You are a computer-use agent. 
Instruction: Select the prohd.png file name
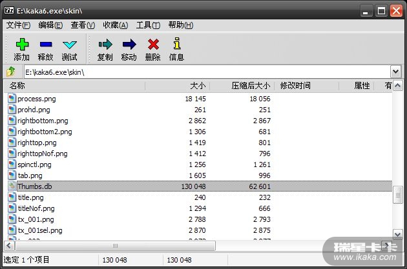click(x=34, y=110)
